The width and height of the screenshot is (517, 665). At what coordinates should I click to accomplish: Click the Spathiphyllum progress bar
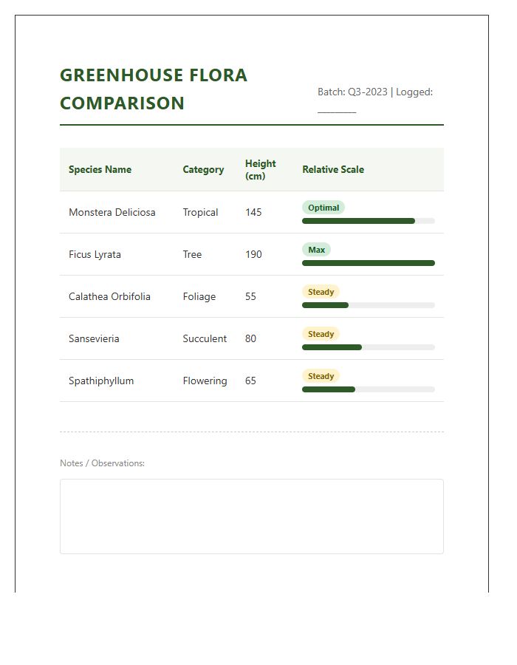[369, 389]
